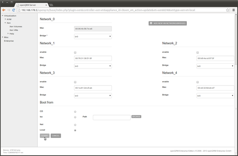
Task: Enable Network_3 checkbox
Action: coord(75,82)
